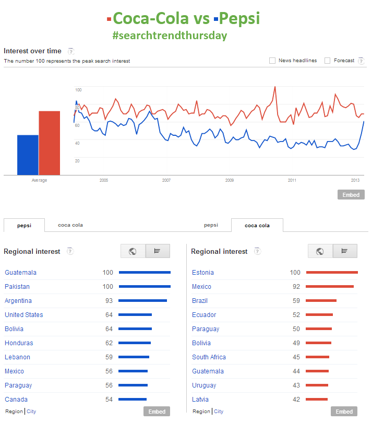Open Bolivia in coca cola regional list
The height and width of the screenshot is (422, 372).
click(201, 343)
